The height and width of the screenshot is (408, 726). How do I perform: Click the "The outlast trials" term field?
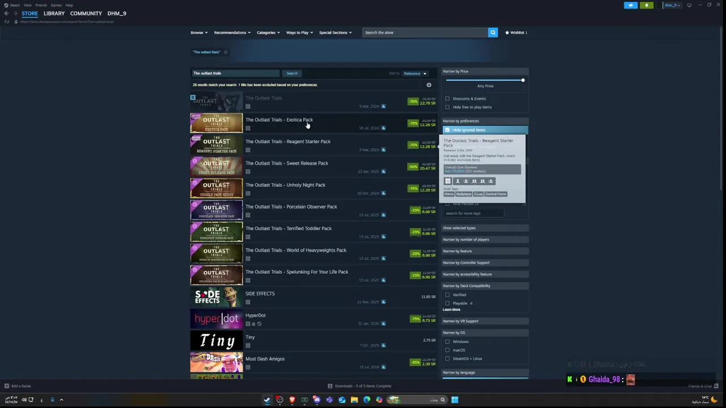pos(235,73)
